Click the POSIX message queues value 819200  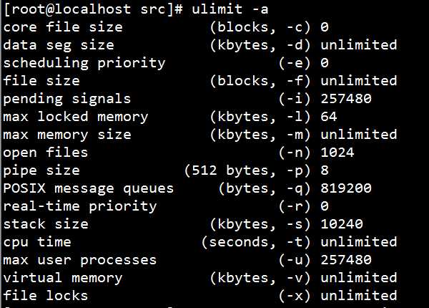346,188
